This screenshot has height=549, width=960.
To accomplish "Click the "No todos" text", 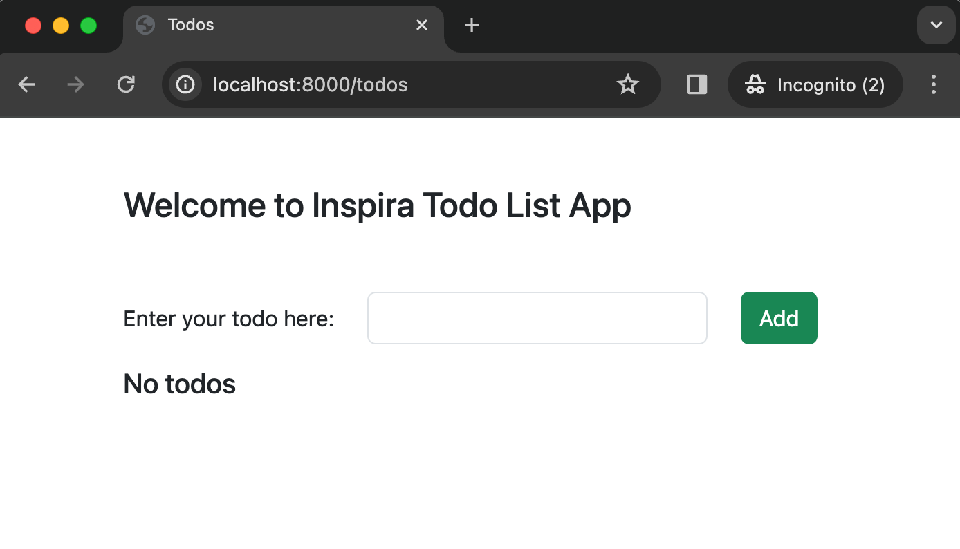I will (x=179, y=384).
